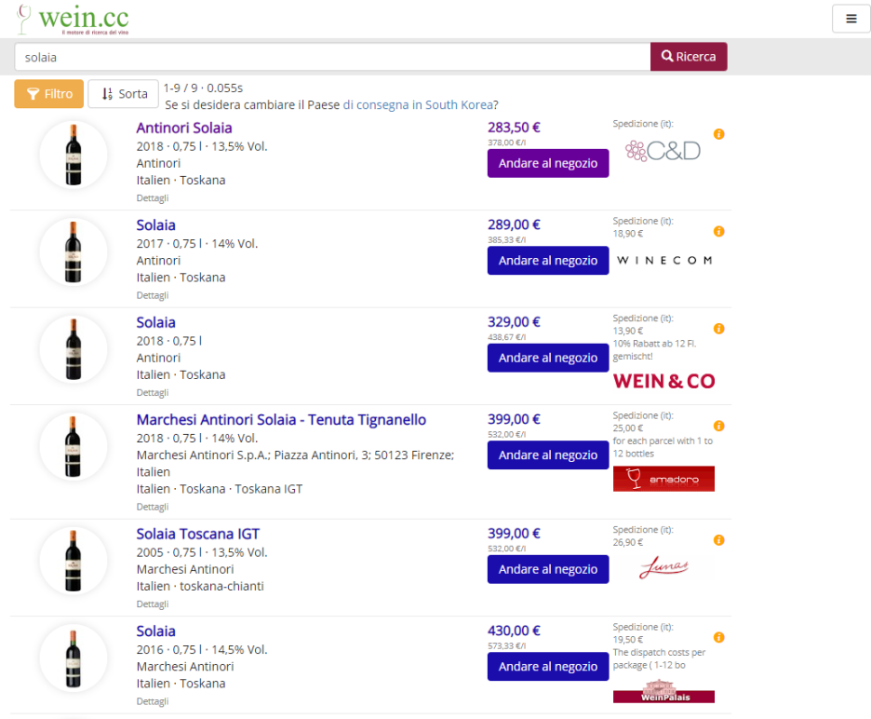Click the wein.cc logo
Image resolution: width=871 pixels, height=719 pixels.
73,20
